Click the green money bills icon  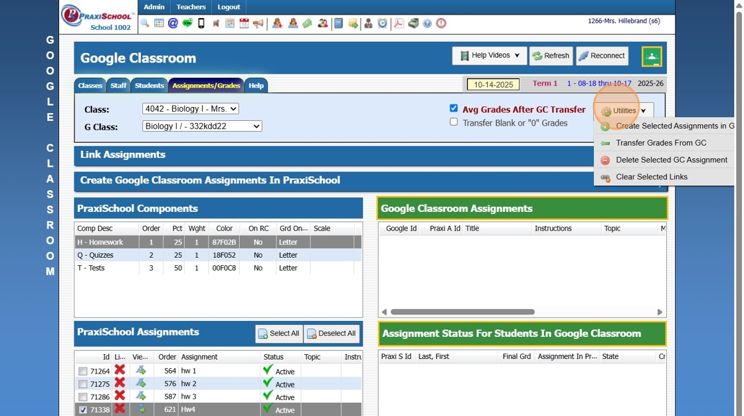pyautogui.click(x=308, y=23)
